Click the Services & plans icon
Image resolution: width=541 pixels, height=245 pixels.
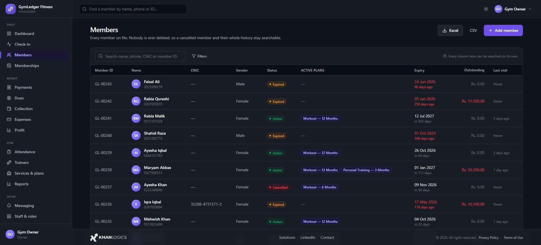(x=9, y=173)
